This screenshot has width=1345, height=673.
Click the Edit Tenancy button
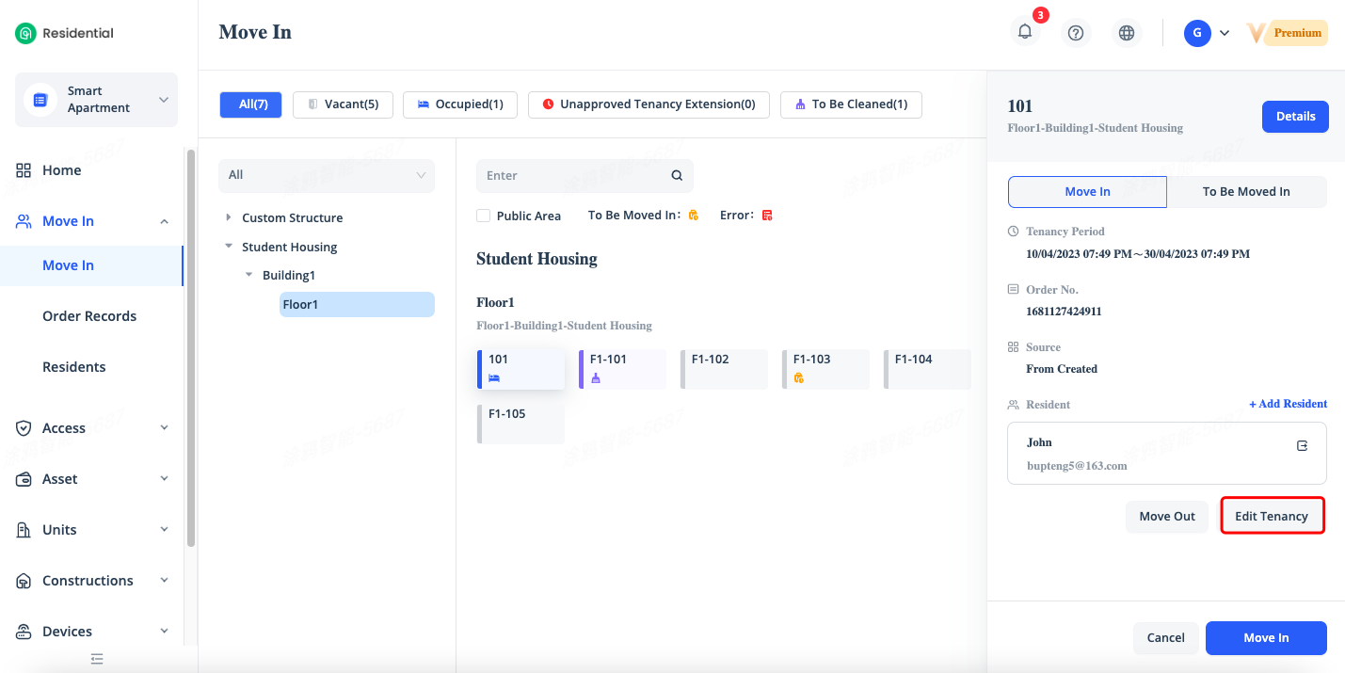1272,516
